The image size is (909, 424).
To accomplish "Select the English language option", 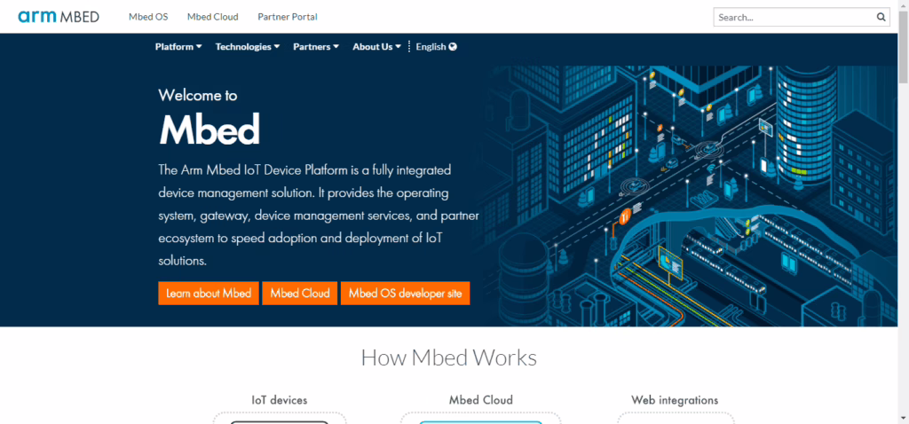I will click(x=437, y=47).
